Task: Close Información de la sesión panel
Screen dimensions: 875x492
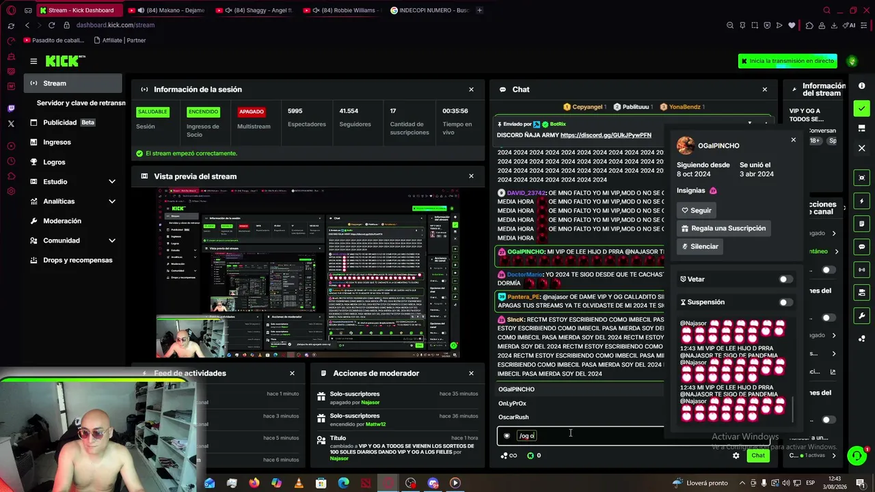Action: tap(471, 90)
